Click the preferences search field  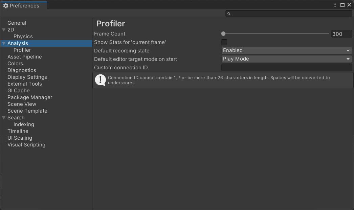(291, 14)
